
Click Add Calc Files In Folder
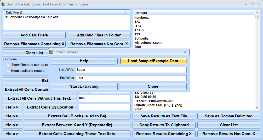click(x=99, y=35)
